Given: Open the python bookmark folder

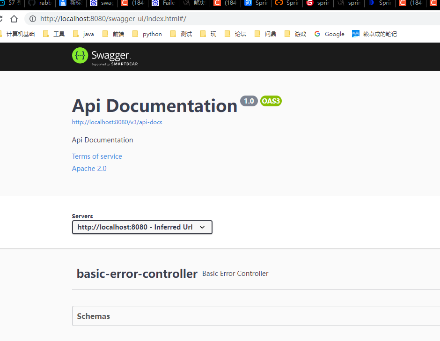Looking at the screenshot, I should [x=147, y=34].
